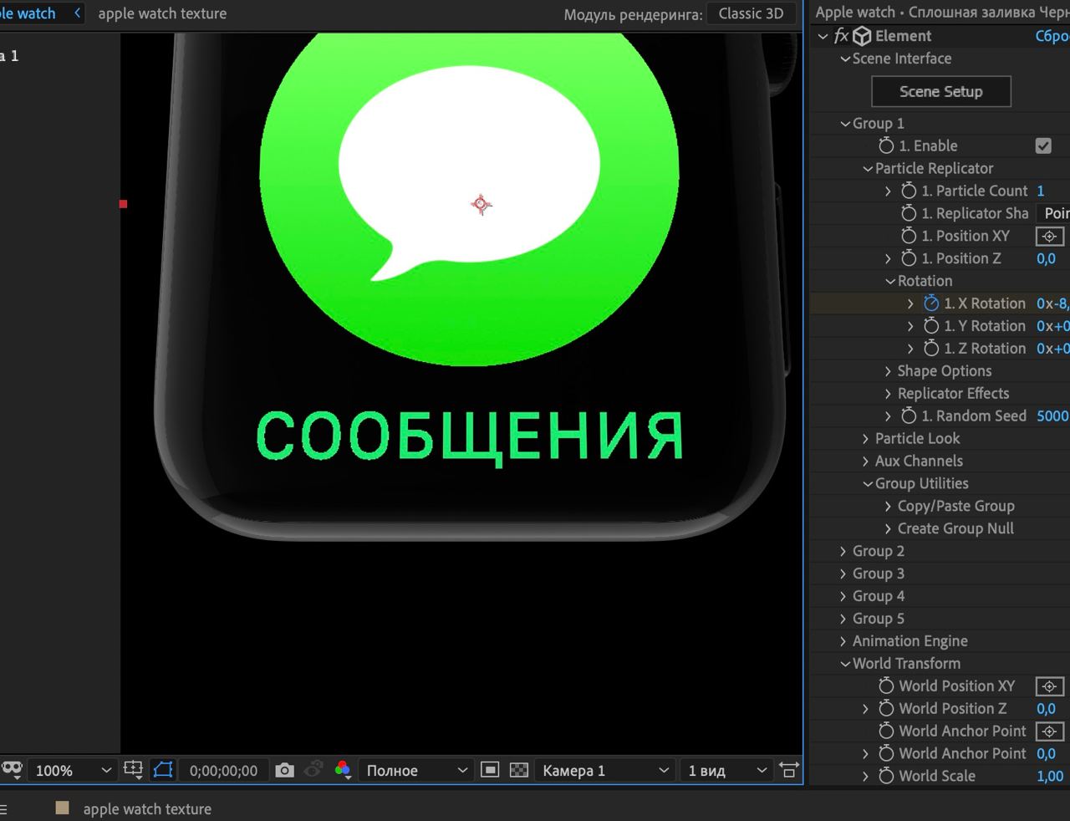The image size is (1070, 821).
Task: Expand Shape Options
Action: point(889,371)
